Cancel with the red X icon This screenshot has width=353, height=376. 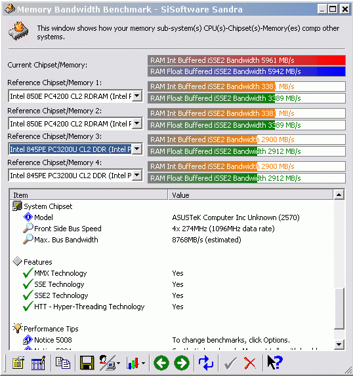point(250,363)
